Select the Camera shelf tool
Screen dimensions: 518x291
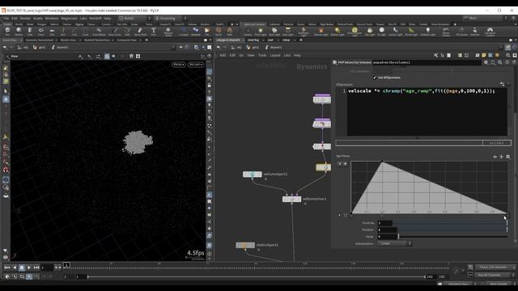(x=248, y=32)
